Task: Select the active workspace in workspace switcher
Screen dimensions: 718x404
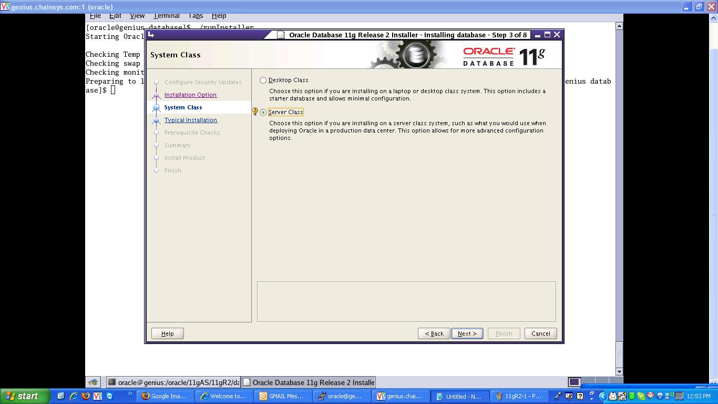Action: [575, 382]
